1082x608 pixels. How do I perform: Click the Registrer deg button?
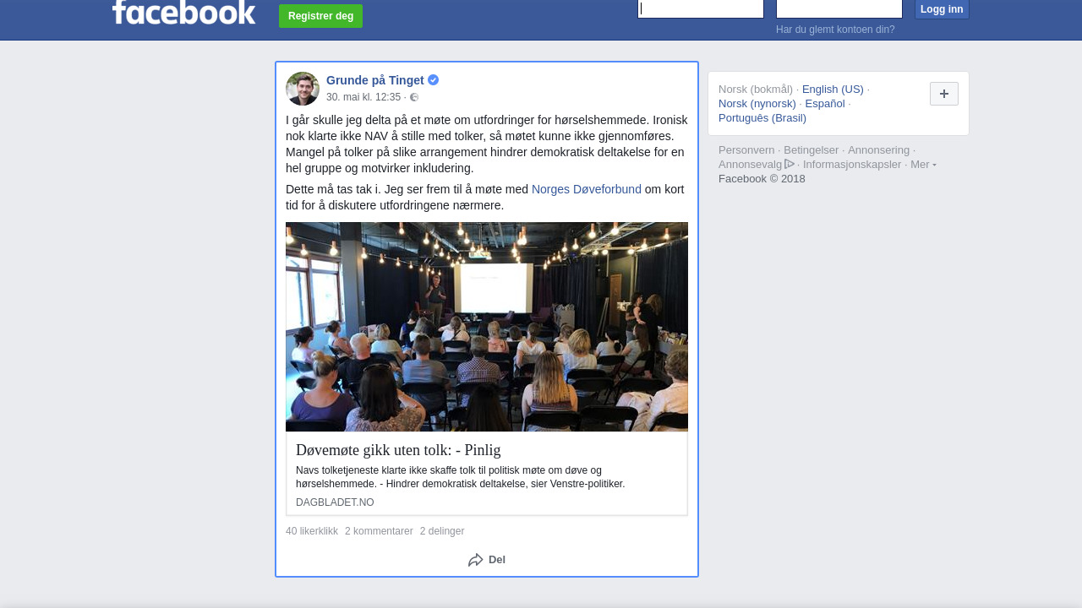[x=321, y=16]
